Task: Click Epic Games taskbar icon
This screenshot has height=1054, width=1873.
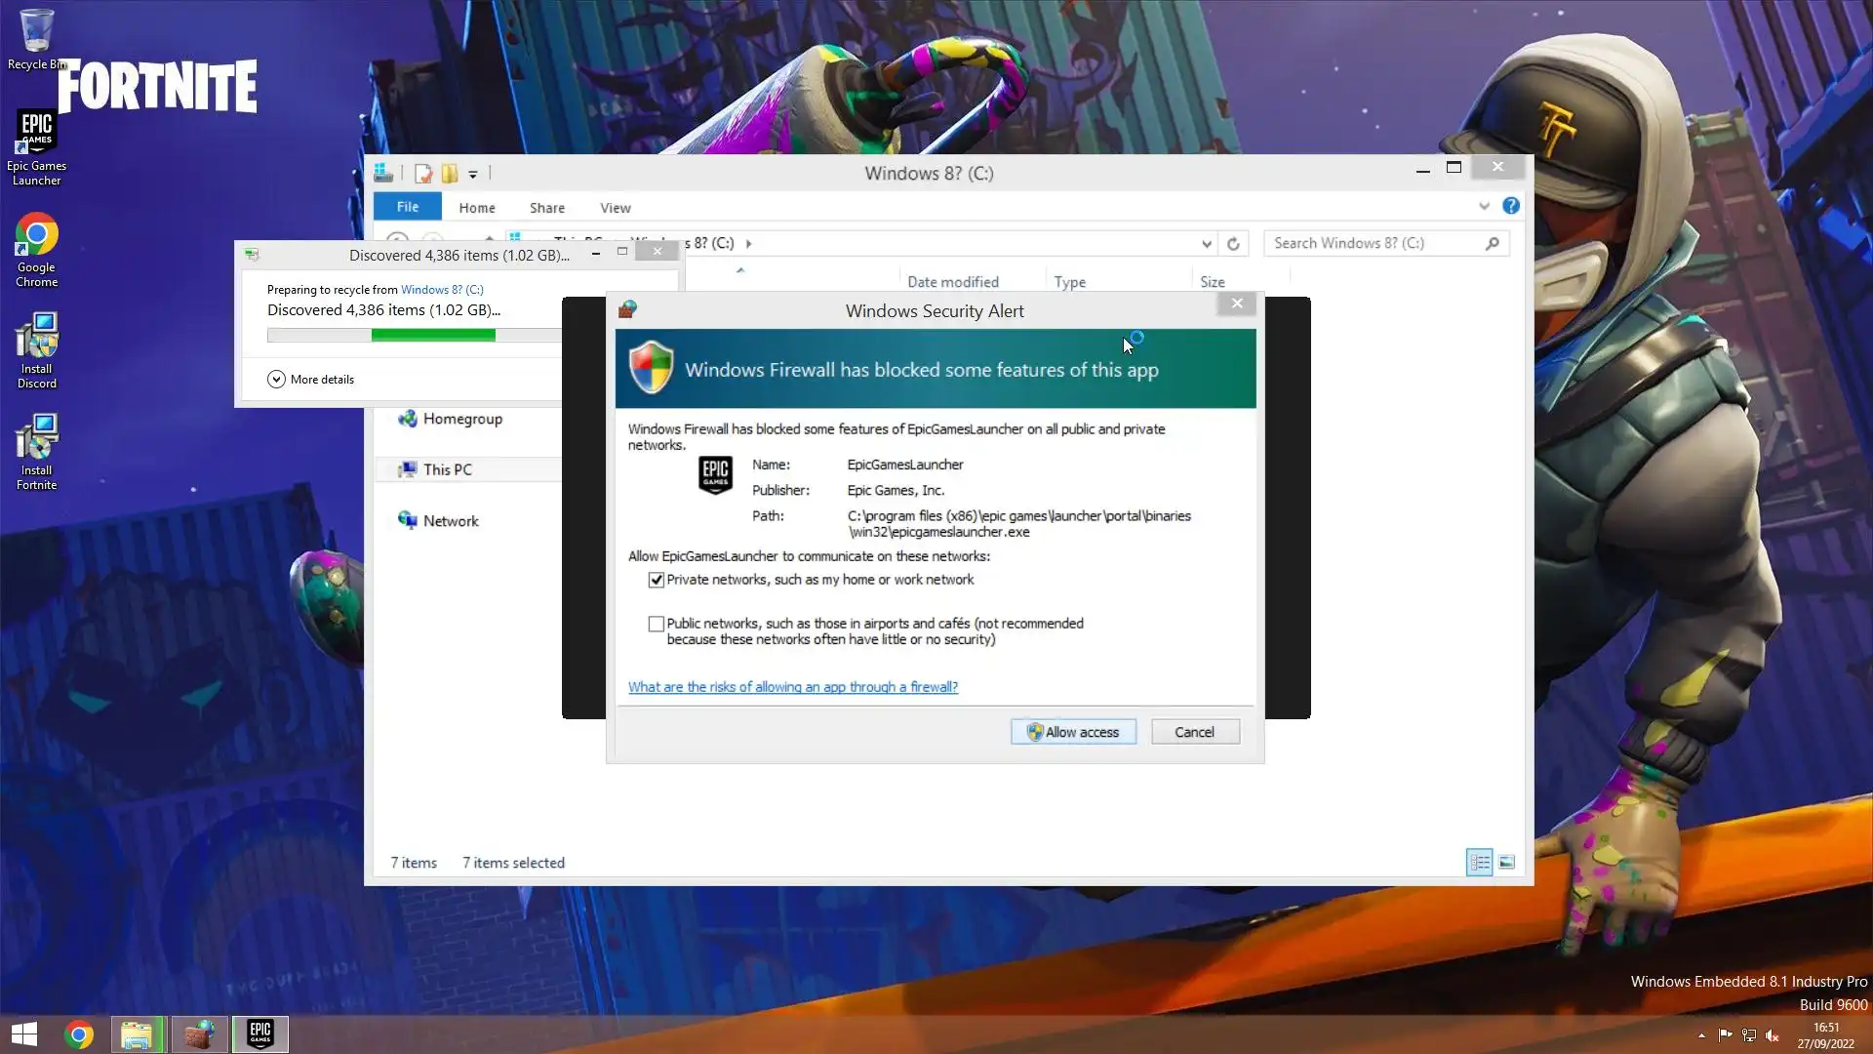Action: tap(259, 1034)
